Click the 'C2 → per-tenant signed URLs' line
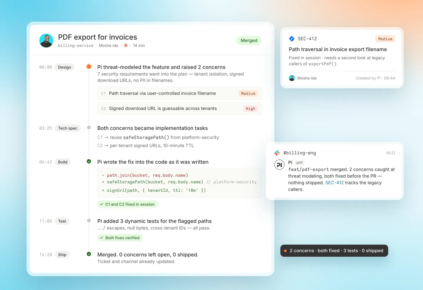This screenshot has width=423, height=290. [x=146, y=146]
